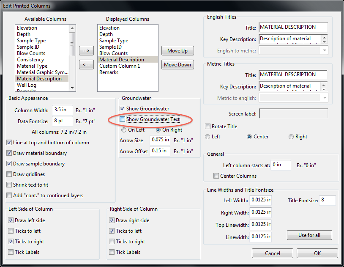Enable the Show Groundwater Text checkbox

pyautogui.click(x=123, y=119)
